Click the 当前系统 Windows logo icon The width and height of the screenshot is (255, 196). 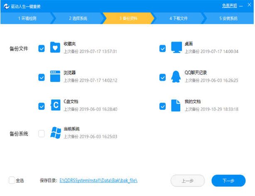coord(55,133)
